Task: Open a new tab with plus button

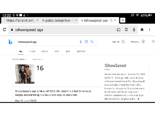Action: (x=123, y=20)
